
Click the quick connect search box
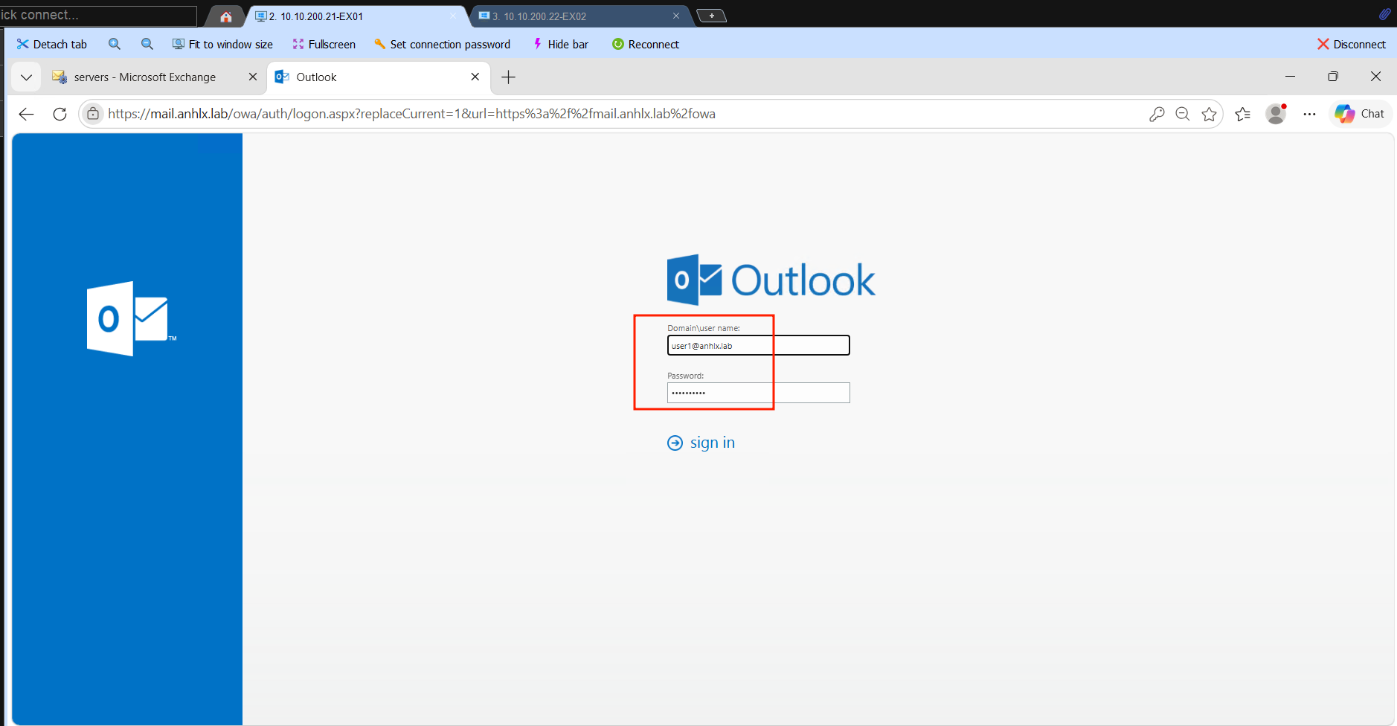pyautogui.click(x=99, y=15)
